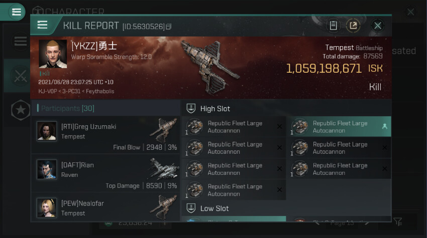Click the victim's character portrait
The image size is (427, 238).
coord(53,54)
